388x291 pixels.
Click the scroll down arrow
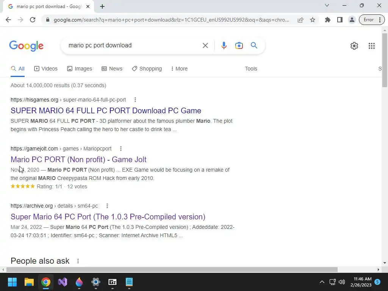click(385, 263)
